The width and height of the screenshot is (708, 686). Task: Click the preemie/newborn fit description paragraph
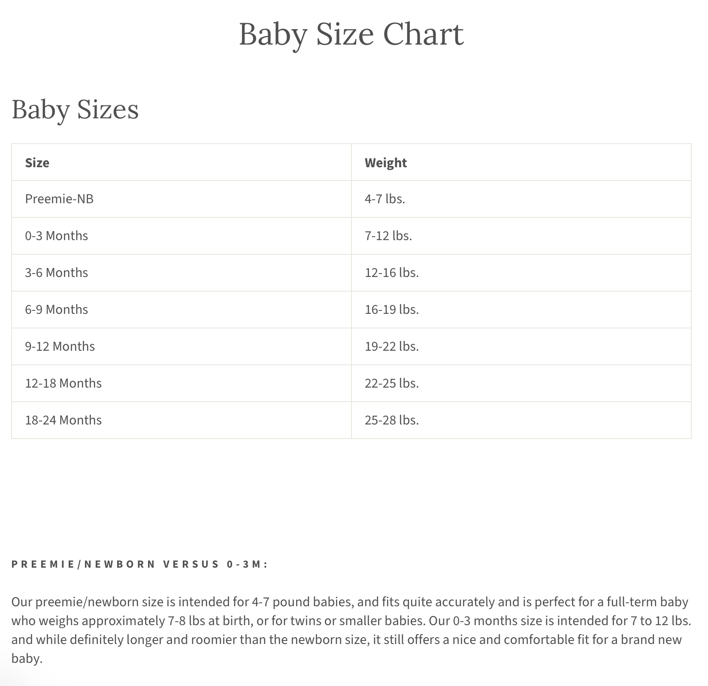[x=351, y=630]
